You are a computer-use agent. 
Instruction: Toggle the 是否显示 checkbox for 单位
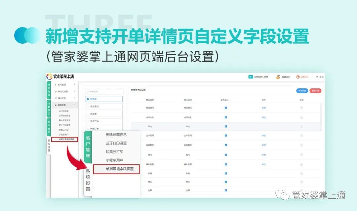coord(226,126)
